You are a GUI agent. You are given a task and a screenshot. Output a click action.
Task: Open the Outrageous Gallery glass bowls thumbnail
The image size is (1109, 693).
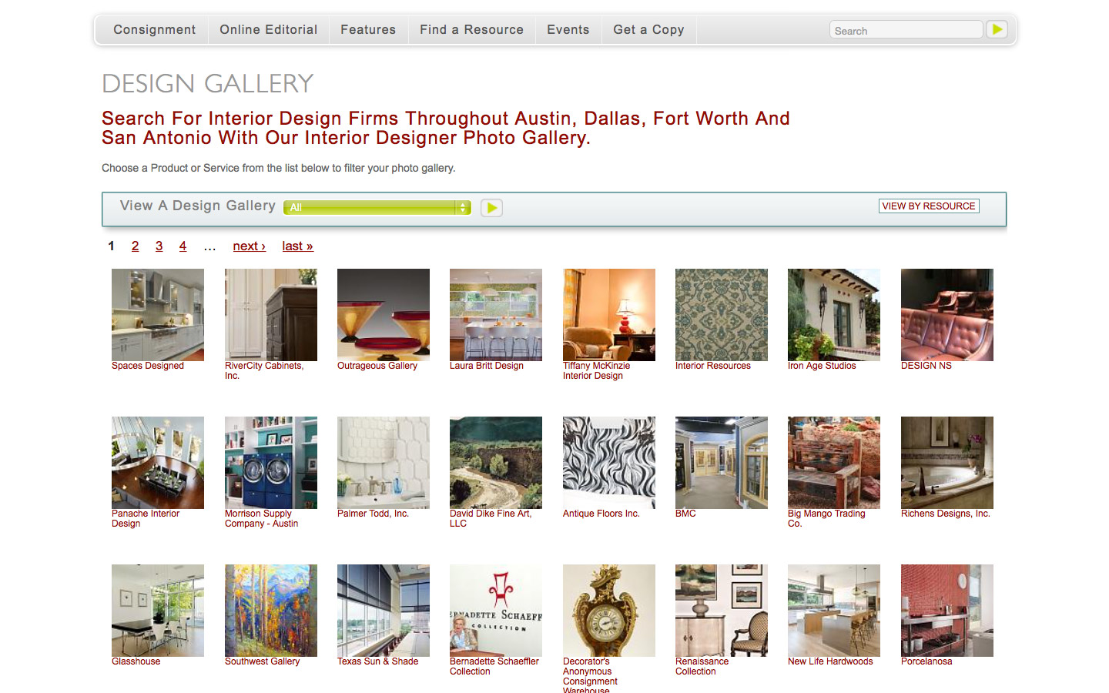tap(384, 315)
